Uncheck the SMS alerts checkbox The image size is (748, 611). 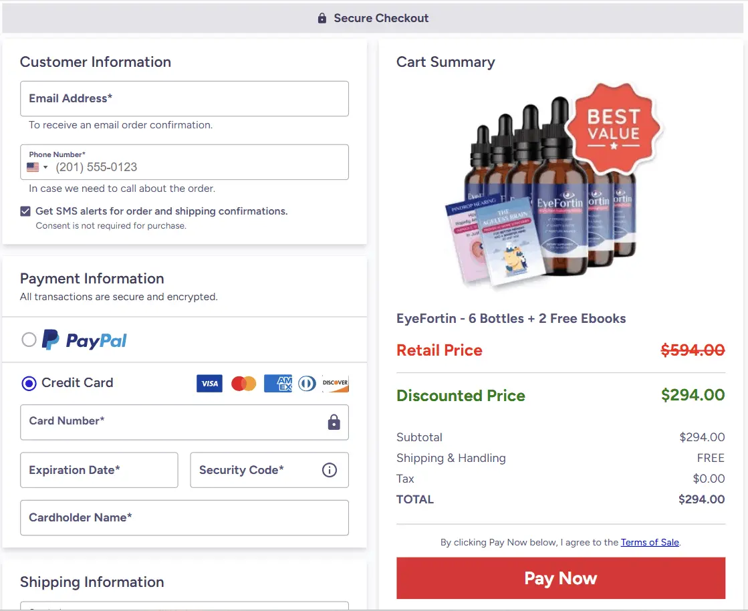(25, 211)
